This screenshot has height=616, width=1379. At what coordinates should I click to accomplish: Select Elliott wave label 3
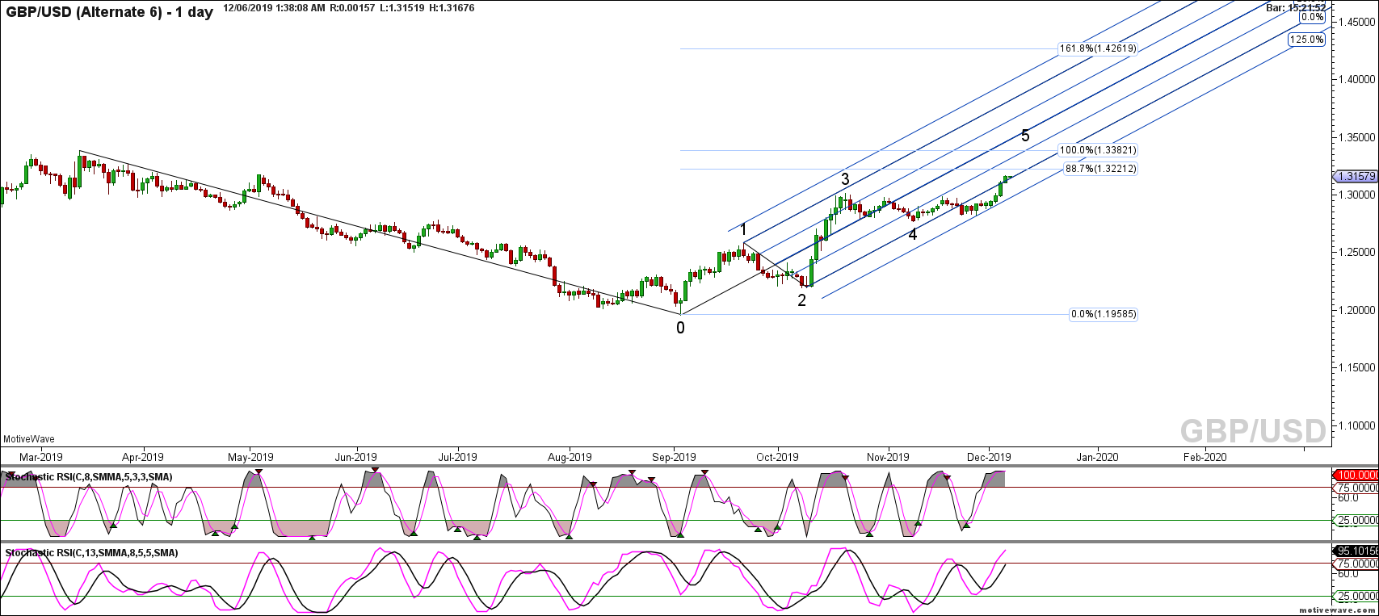[845, 179]
